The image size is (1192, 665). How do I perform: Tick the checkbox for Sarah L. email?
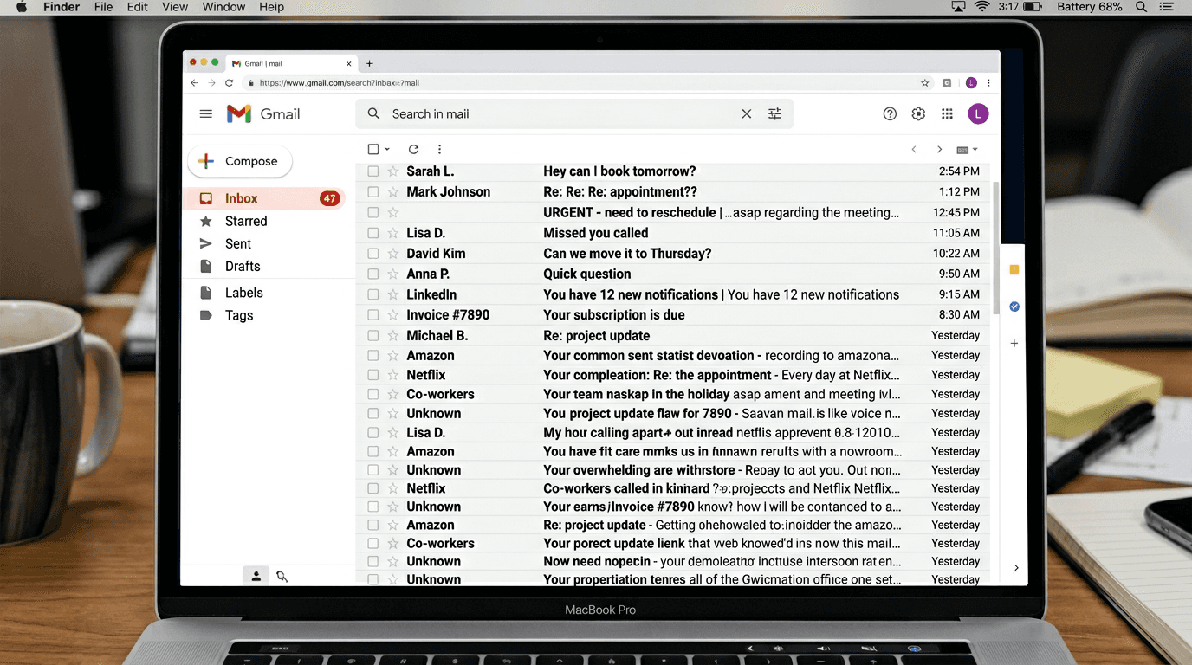tap(372, 171)
